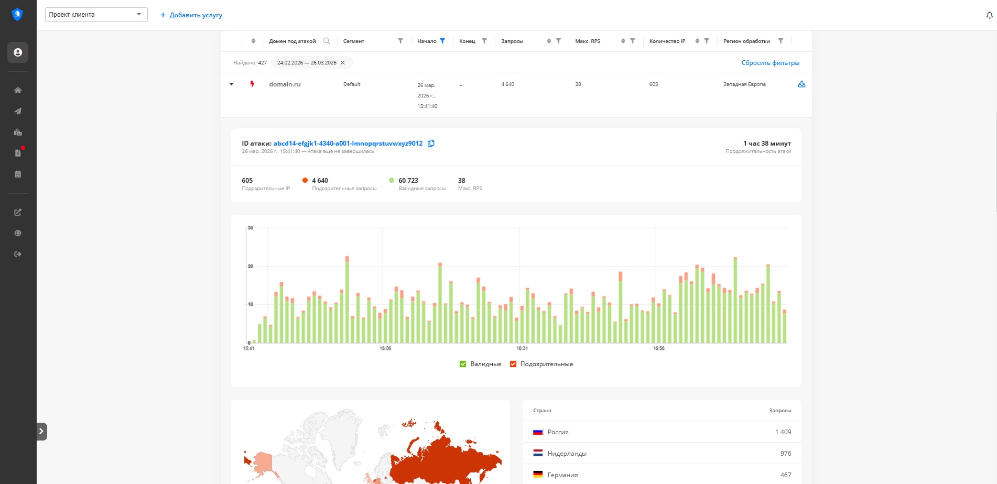997x484 pixels.
Task: Open the Запросы column filter
Action: [x=558, y=41]
